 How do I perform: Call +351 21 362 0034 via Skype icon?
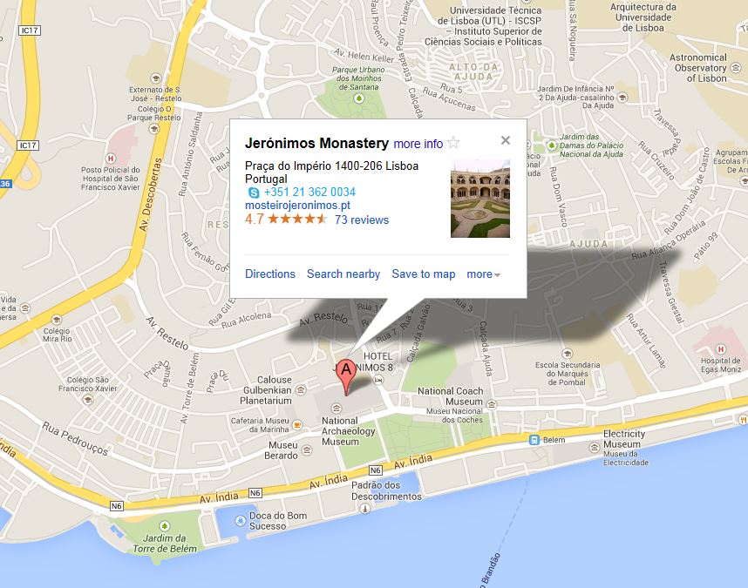(x=254, y=193)
